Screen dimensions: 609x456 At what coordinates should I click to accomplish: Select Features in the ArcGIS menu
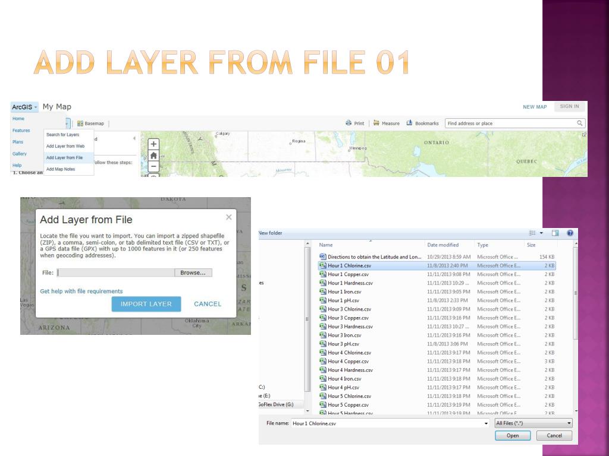[21, 130]
